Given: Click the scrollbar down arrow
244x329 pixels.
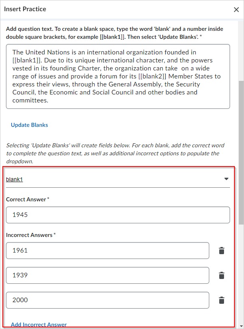Looking at the screenshot, I should coord(241,326).
